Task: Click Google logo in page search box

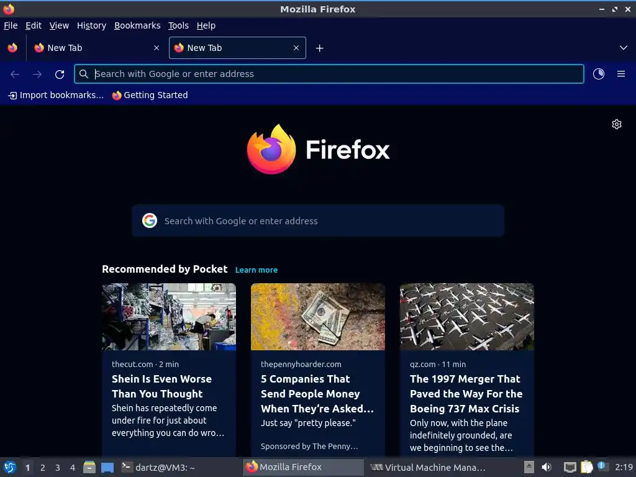Action: pos(150,220)
